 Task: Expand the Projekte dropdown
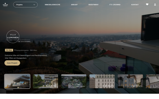click(x=25, y=5)
